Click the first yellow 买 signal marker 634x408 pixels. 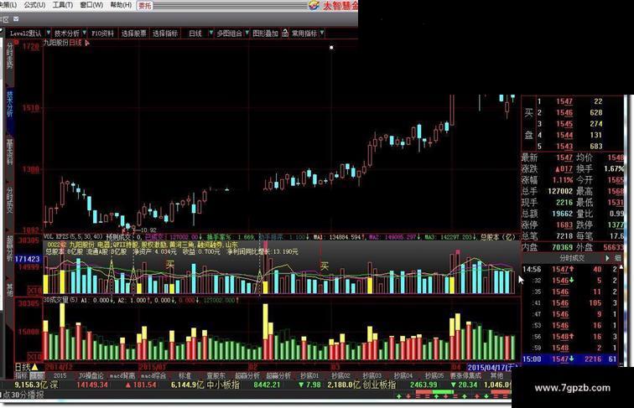tap(170, 265)
